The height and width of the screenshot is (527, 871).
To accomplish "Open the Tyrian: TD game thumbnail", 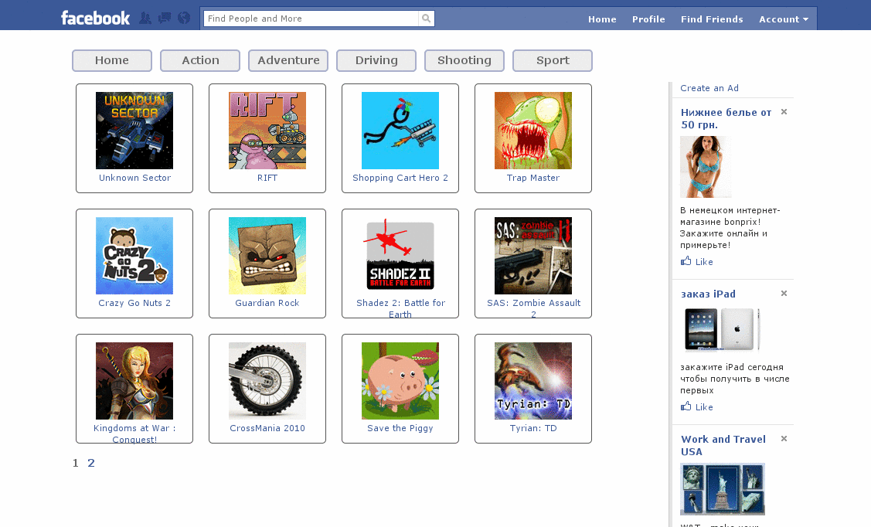I will 533,381.
